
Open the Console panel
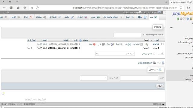point(157,104)
